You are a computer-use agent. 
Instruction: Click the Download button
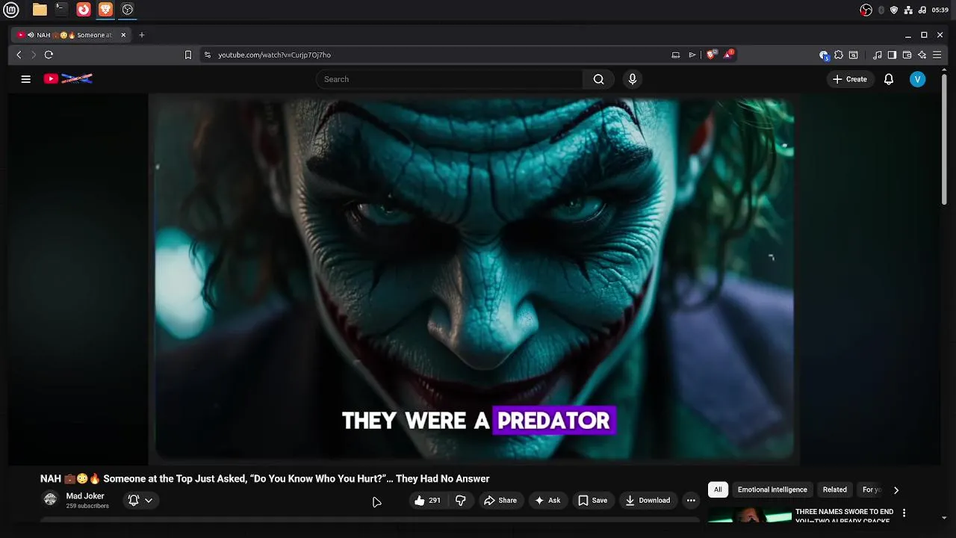coord(648,501)
